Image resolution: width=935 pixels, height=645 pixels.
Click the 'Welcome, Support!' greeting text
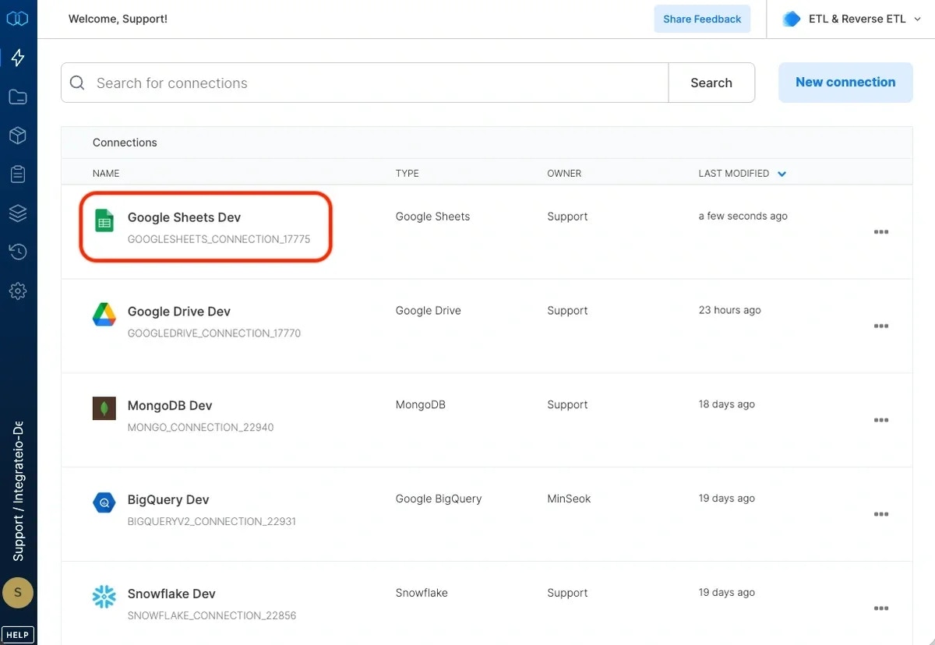(118, 19)
